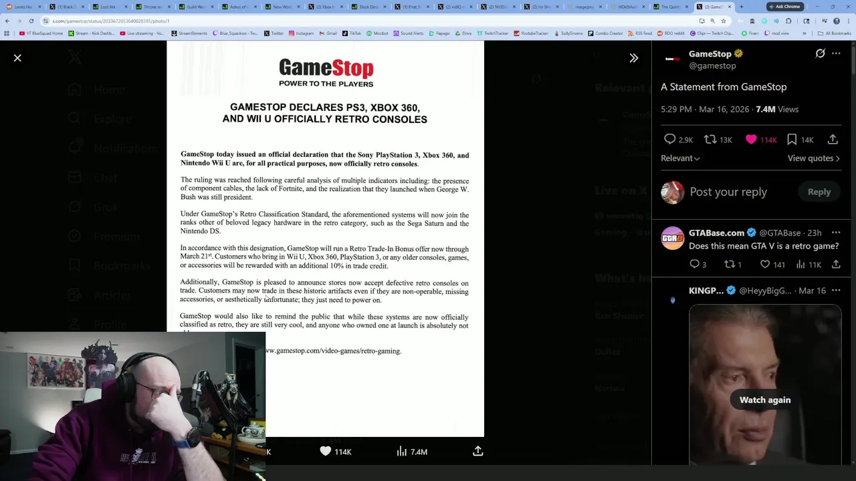Open the GameStop profile avatar
This screenshot has width=856, height=481.
pyautogui.click(x=672, y=59)
